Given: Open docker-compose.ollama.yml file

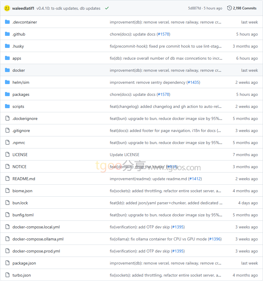Looking at the screenshot, I should [38, 239].
